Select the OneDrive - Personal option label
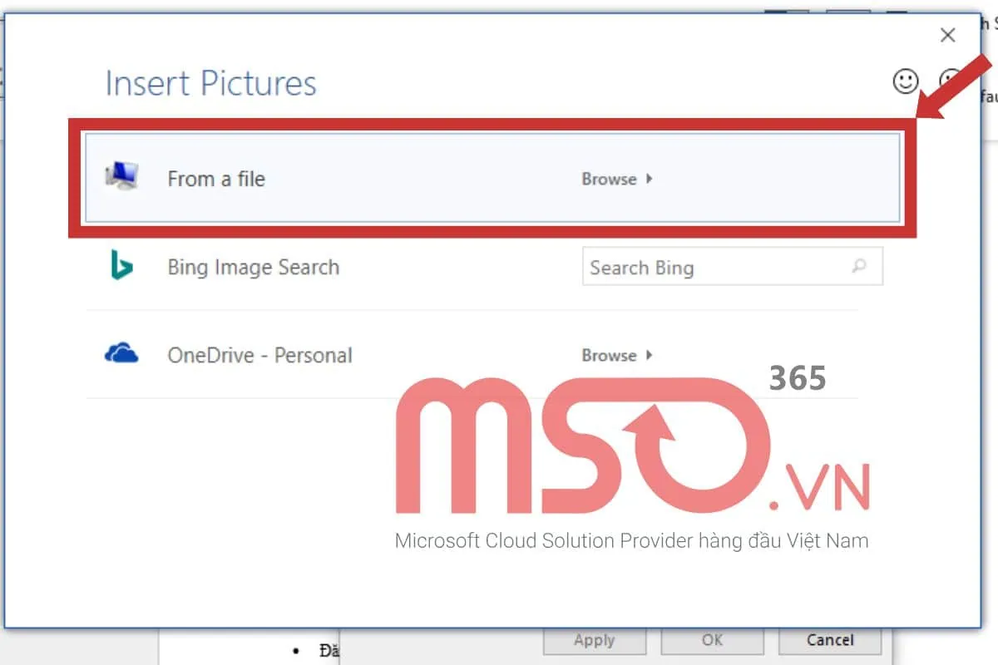998x665 pixels. pyautogui.click(x=259, y=356)
